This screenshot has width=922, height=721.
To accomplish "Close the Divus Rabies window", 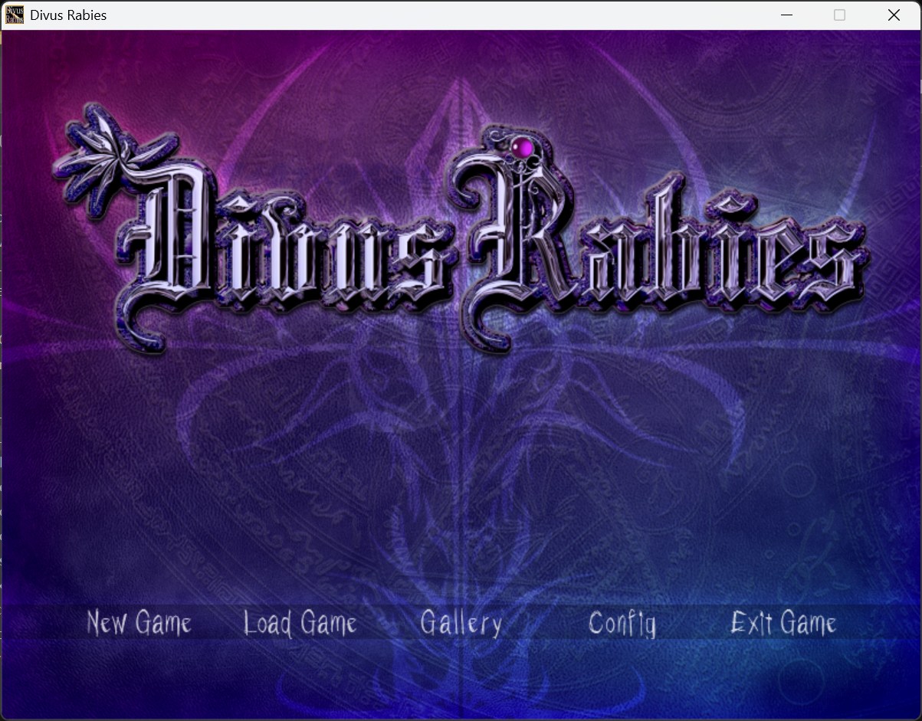I will [894, 15].
